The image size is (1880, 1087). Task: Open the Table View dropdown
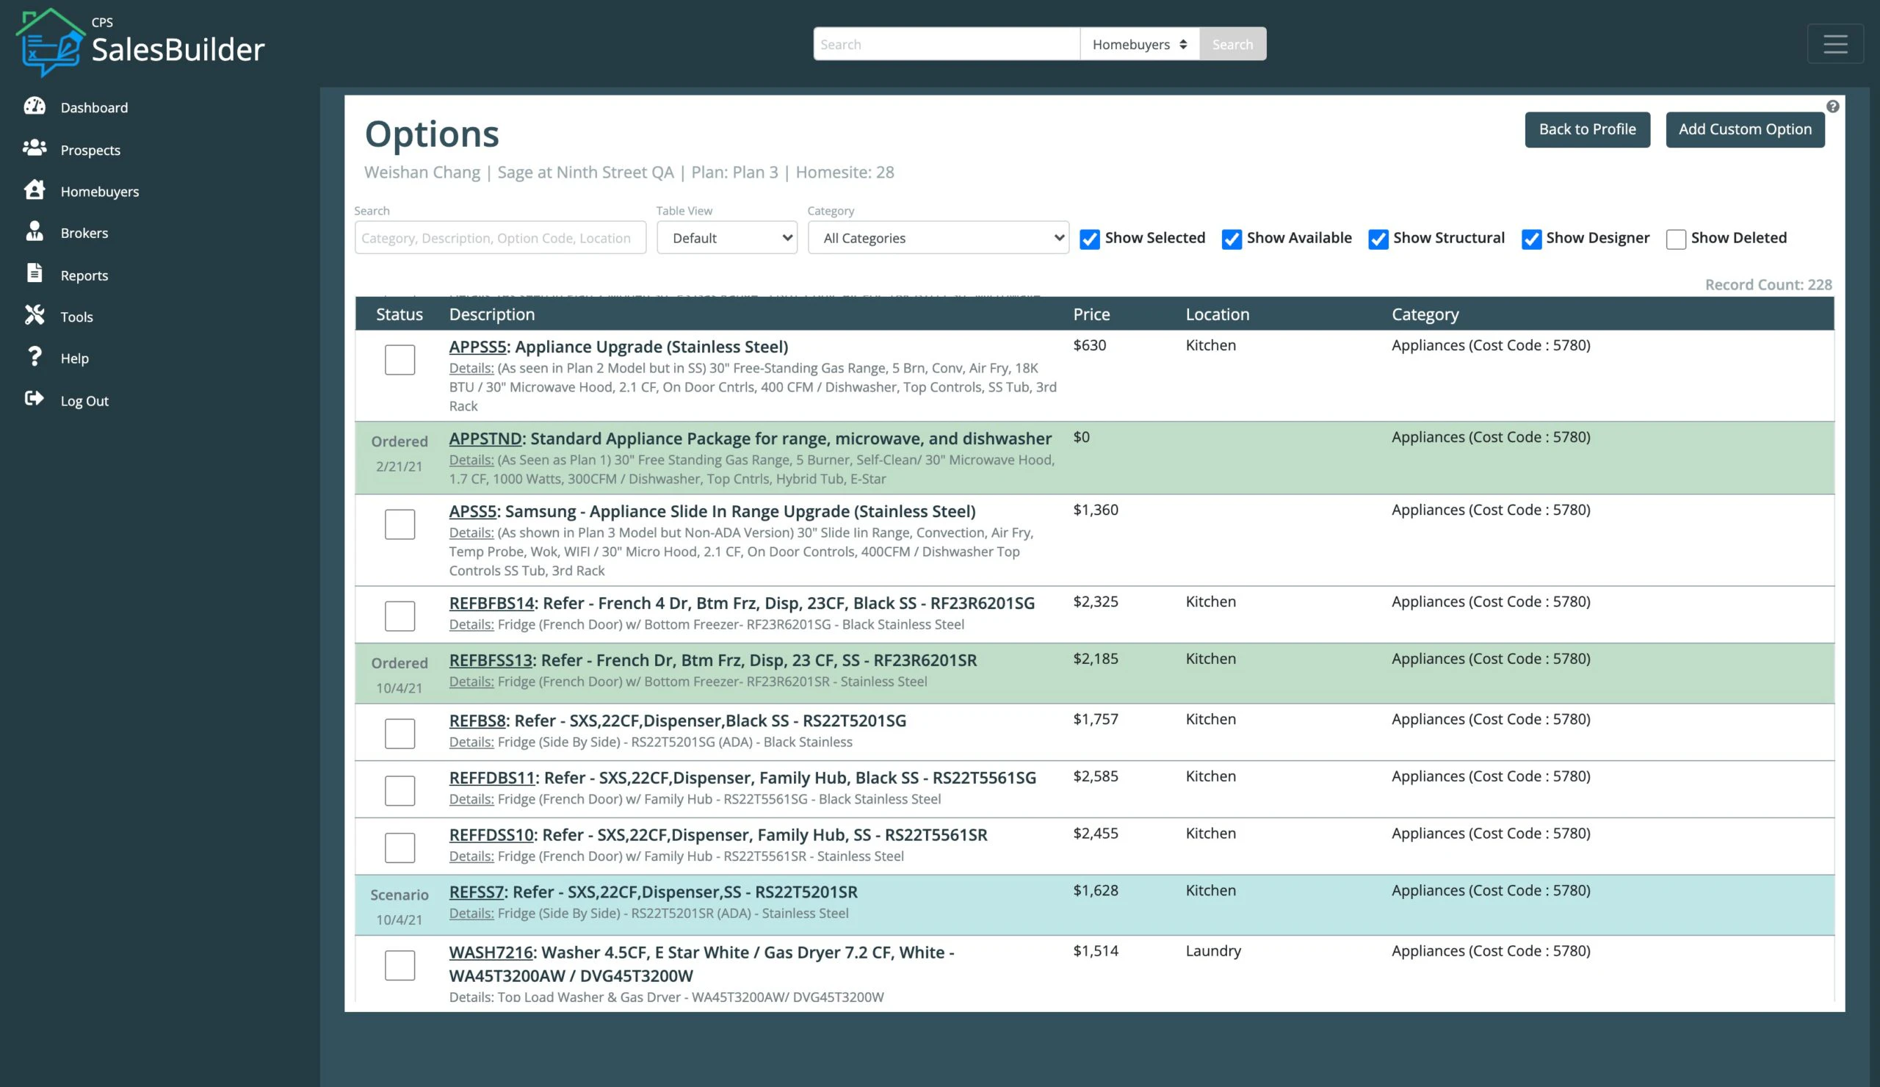coord(726,237)
